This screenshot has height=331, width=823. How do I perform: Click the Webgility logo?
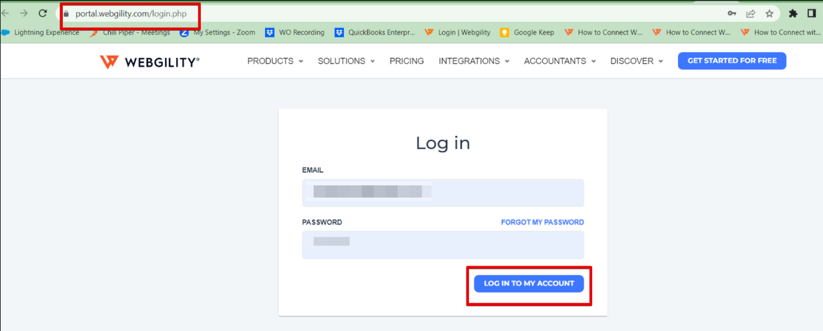(149, 61)
